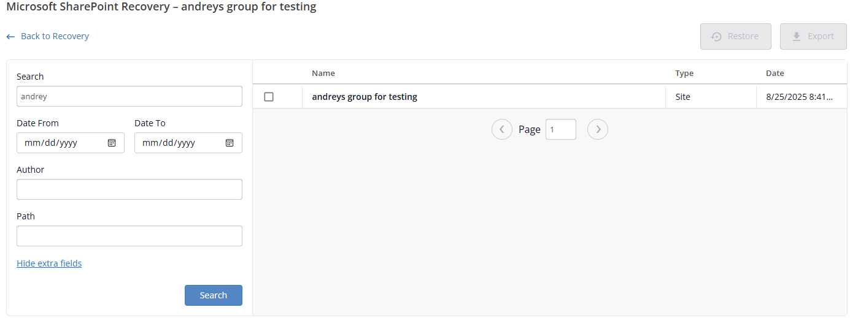Click the Restore button with clock icon
This screenshot has width=850, height=318.
tap(735, 36)
